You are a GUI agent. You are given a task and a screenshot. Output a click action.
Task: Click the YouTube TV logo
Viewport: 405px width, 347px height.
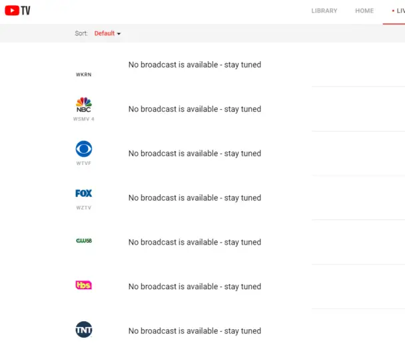point(17,11)
